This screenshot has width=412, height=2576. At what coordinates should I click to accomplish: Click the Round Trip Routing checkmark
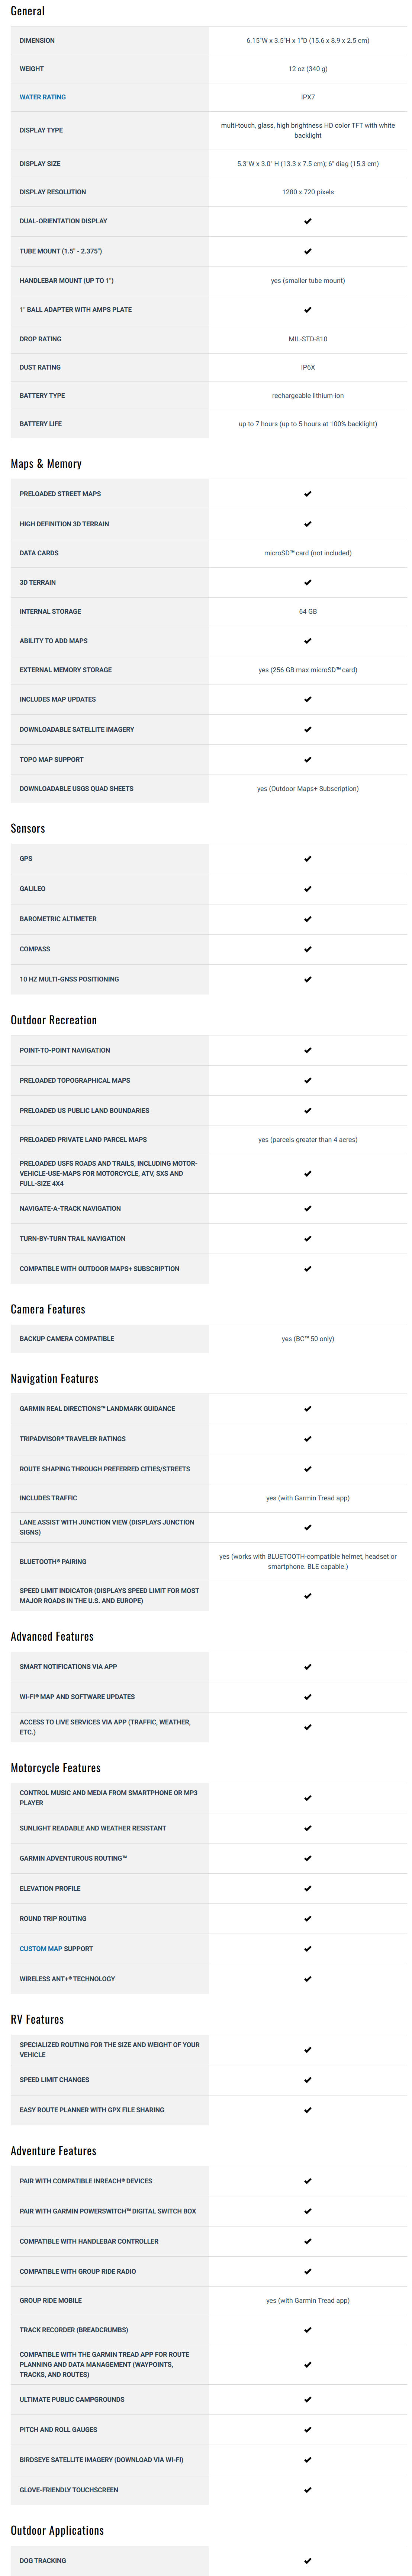tap(307, 1918)
